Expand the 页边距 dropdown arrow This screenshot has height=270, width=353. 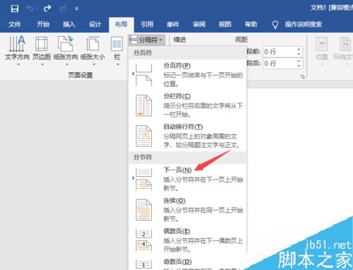pos(42,64)
